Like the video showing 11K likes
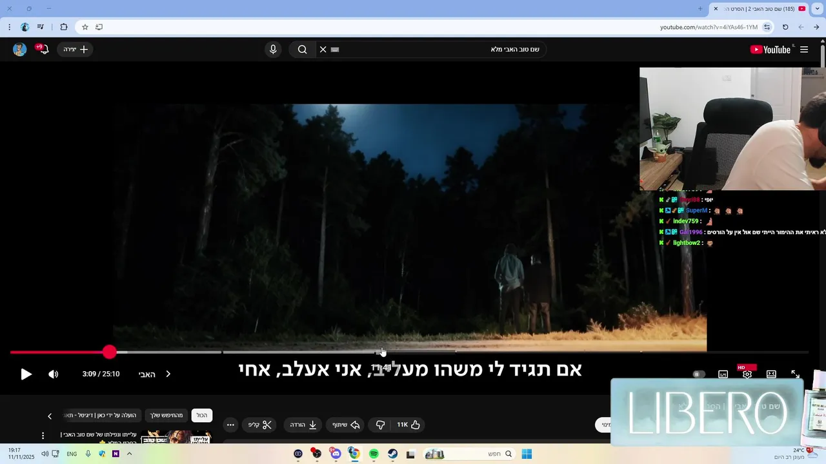The height and width of the screenshot is (464, 826). [x=408, y=425]
